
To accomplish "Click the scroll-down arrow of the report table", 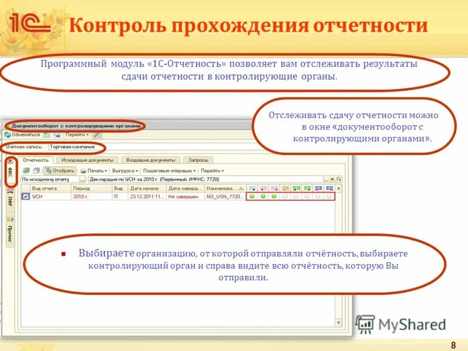I will click(x=339, y=323).
